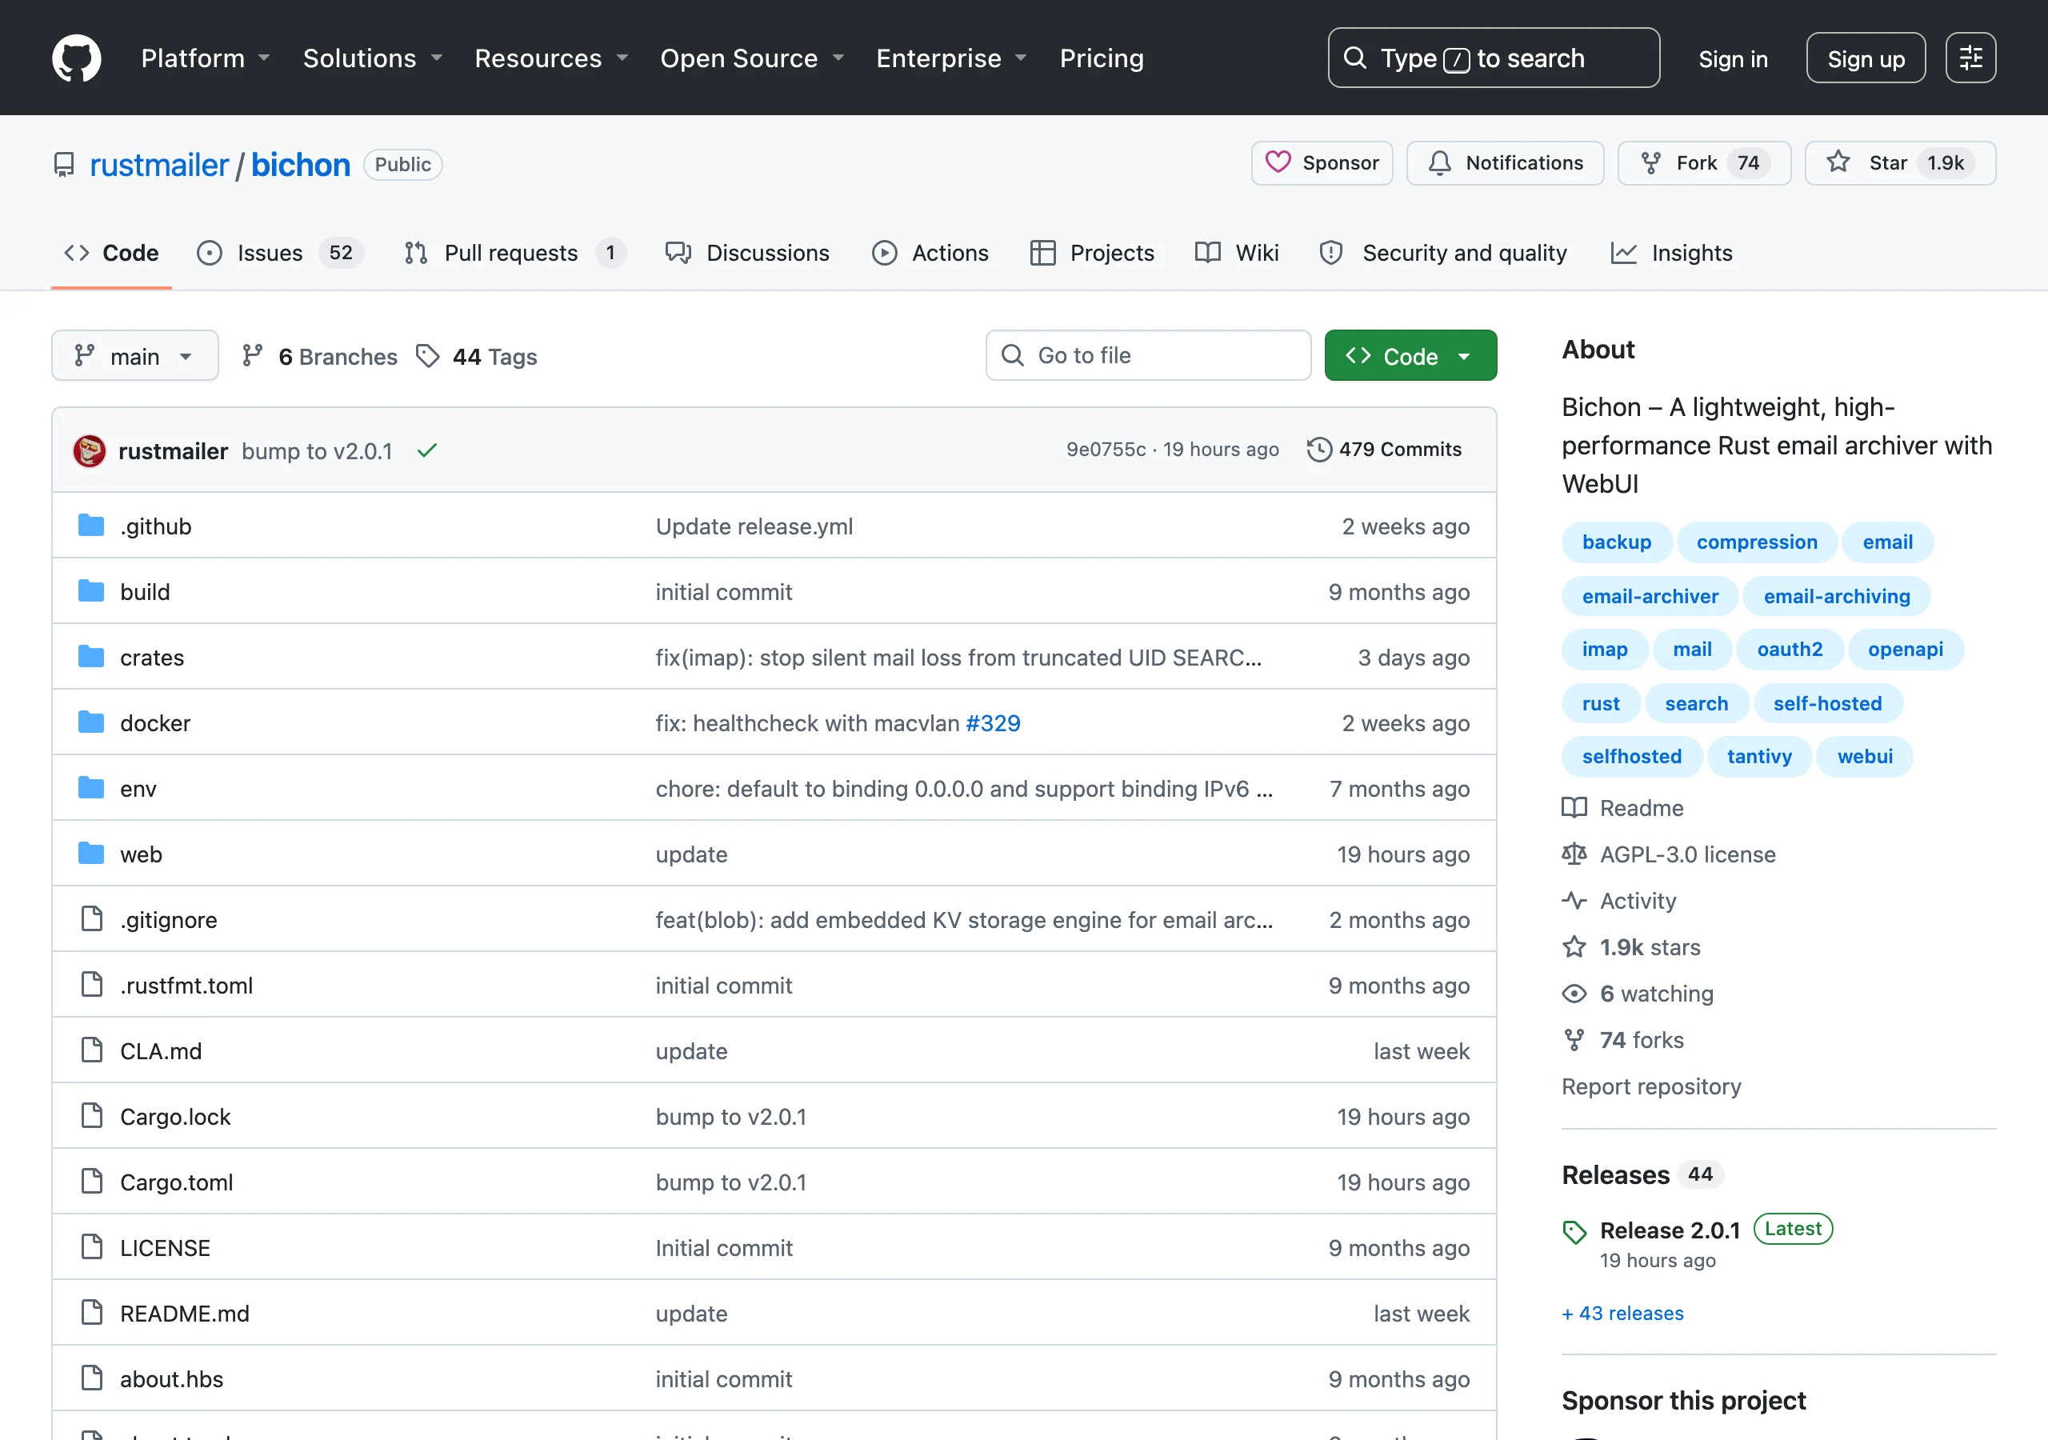Click the tag icon next to 44 Tags
Screen dimensions: 2048x1440
(x=428, y=356)
